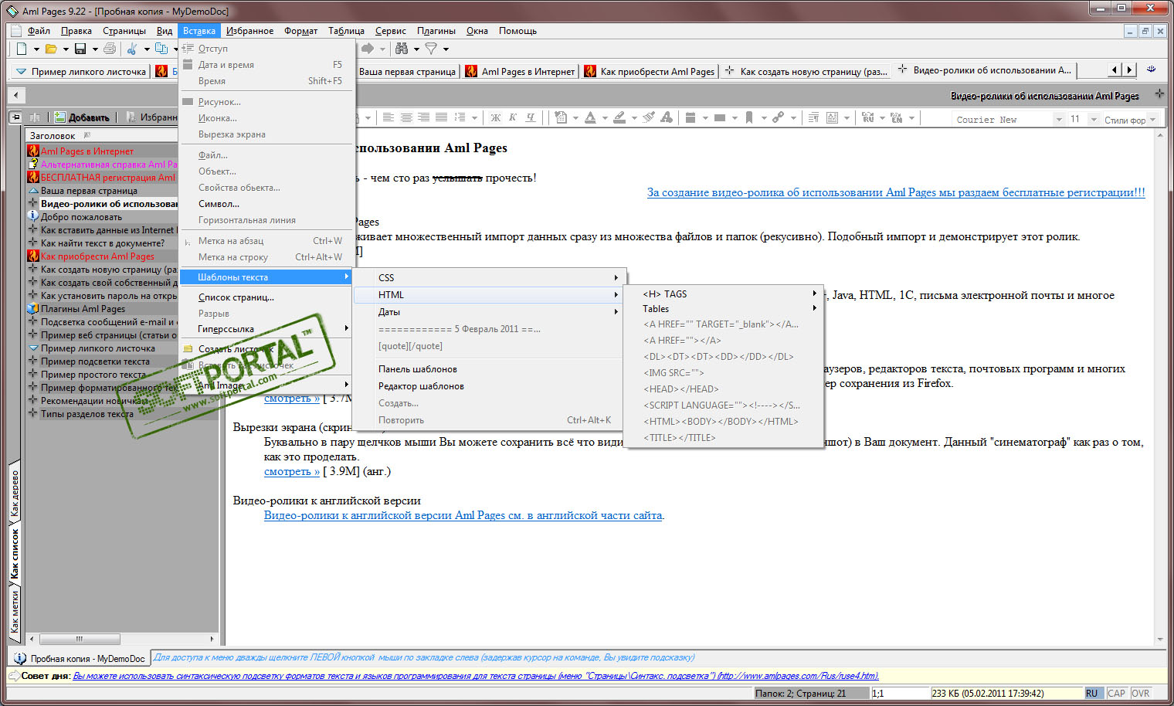Toggle italic (К) formatting
The height and width of the screenshot is (706, 1174).
tap(513, 117)
